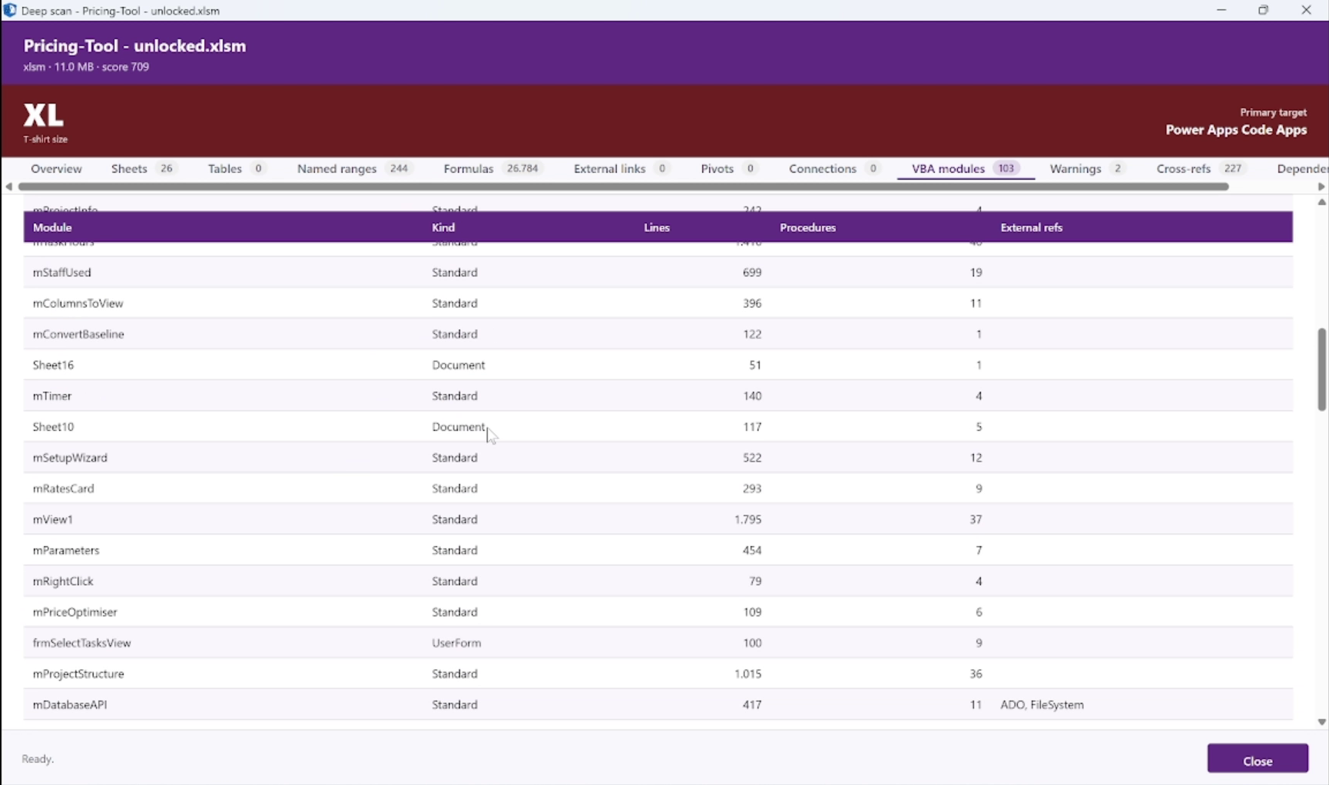The height and width of the screenshot is (785, 1329).
Task: Select the mView1 module row
Action: tap(658, 519)
